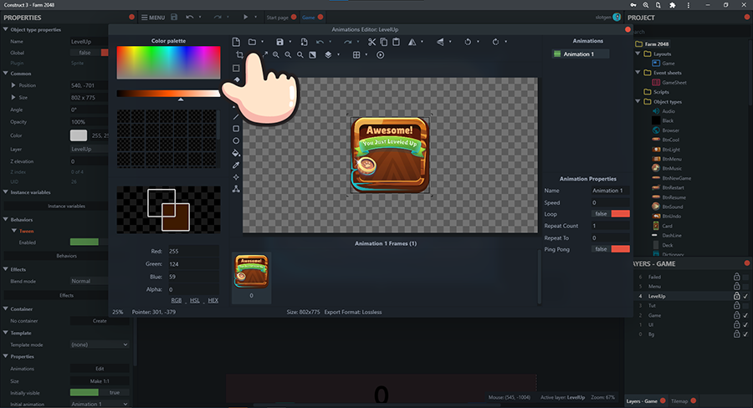The height and width of the screenshot is (408, 753).
Task: Toggle Ping Pong animation setting
Action: (x=611, y=249)
